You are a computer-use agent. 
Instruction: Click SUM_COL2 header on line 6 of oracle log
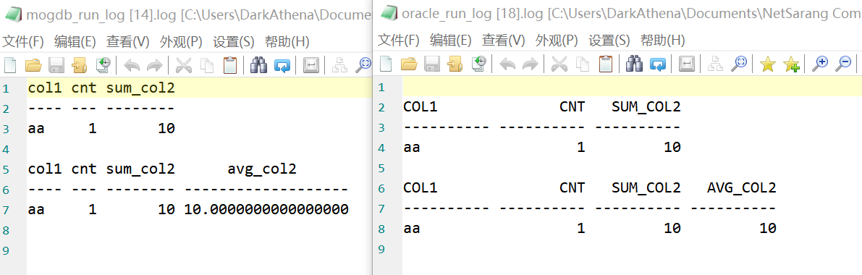tap(646, 188)
